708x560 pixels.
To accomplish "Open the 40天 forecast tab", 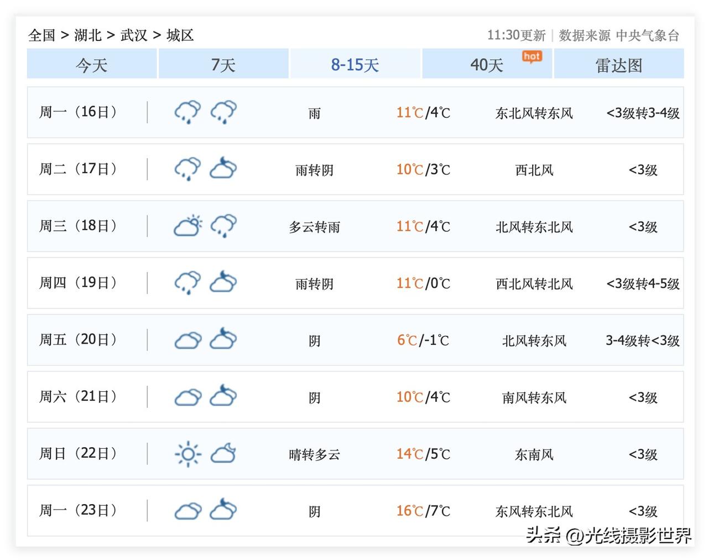I will point(487,64).
